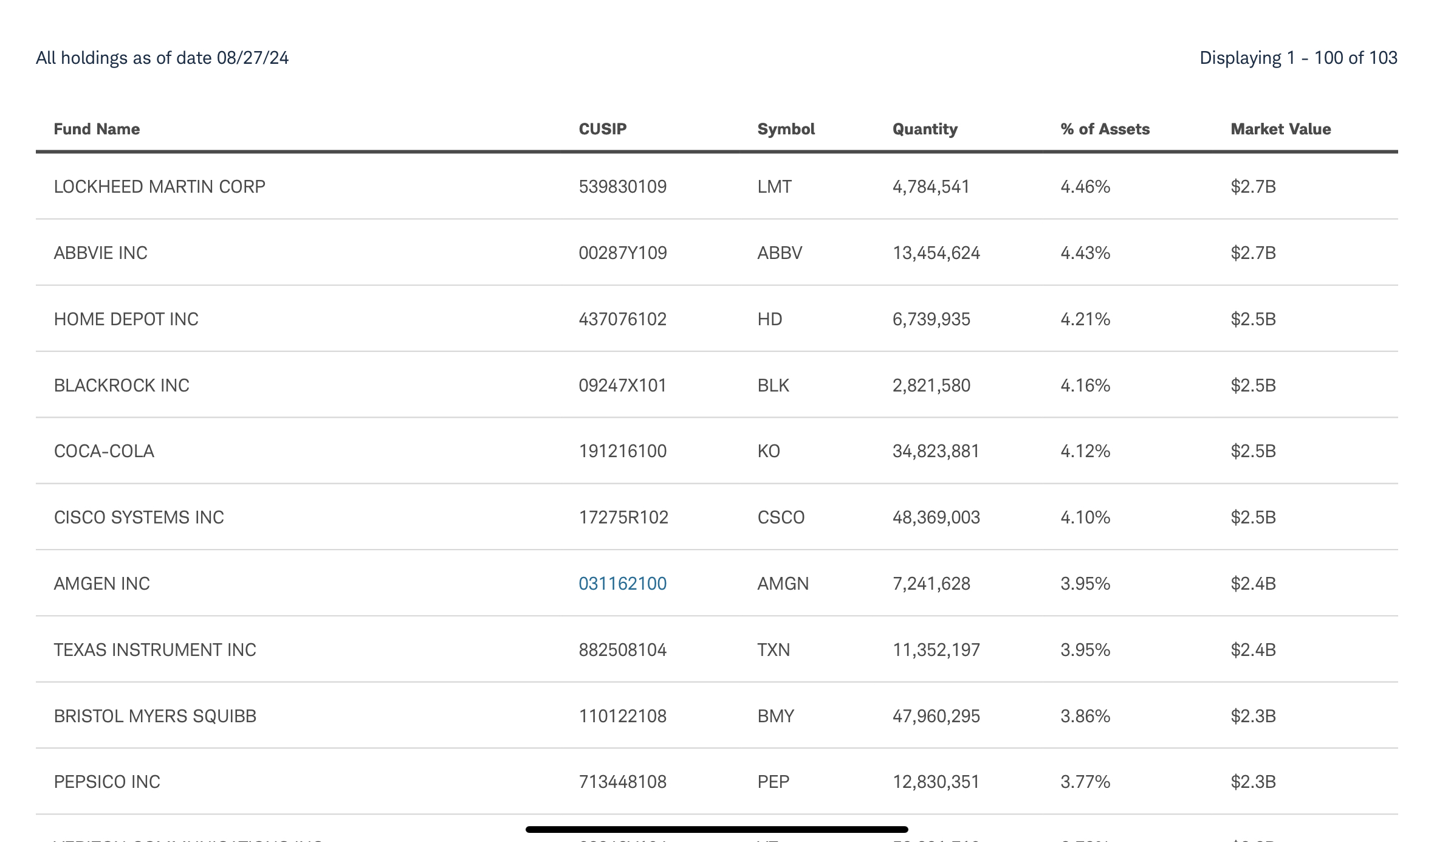This screenshot has width=1434, height=842.
Task: Select PEPSICO INC fund name
Action: (107, 782)
